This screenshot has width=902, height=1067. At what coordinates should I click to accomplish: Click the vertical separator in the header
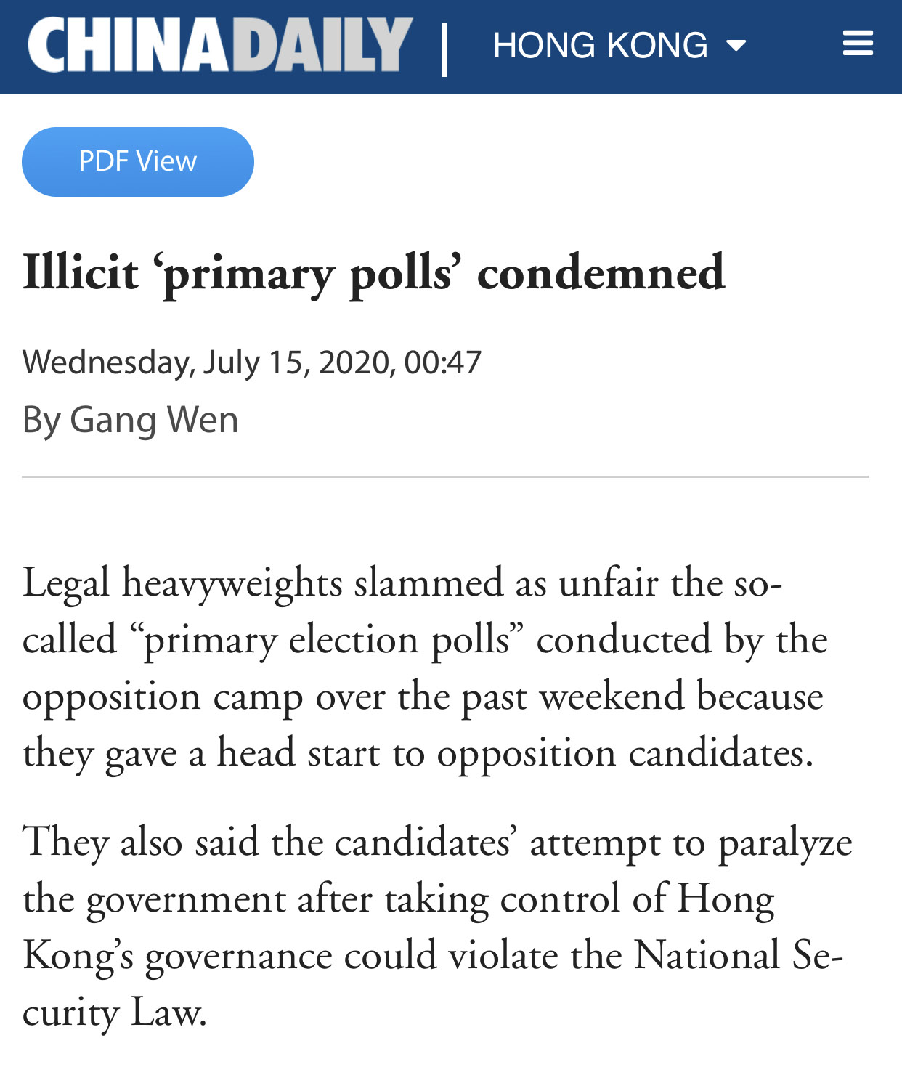[444, 48]
